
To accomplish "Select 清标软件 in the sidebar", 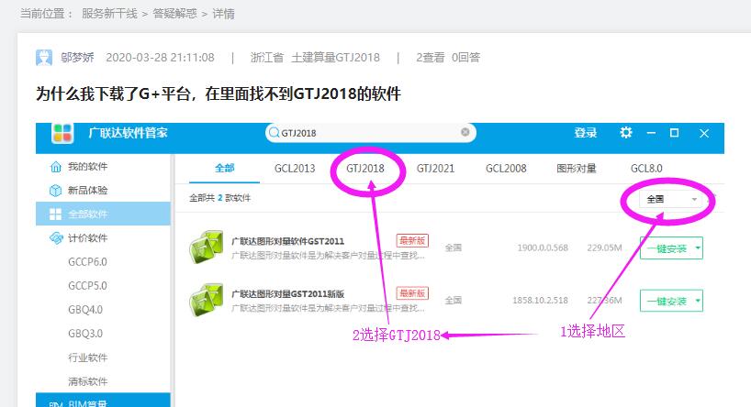I will (x=87, y=381).
